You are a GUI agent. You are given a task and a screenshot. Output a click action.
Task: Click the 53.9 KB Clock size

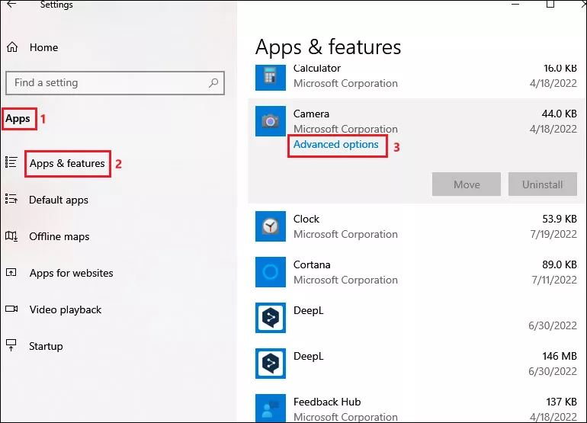(560, 219)
